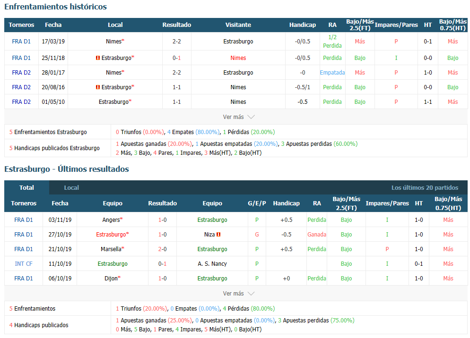Click '4 Pérdidas (80.00%)' statistic
Image resolution: width=470 pixels, height=338 pixels.
pyautogui.click(x=249, y=309)
